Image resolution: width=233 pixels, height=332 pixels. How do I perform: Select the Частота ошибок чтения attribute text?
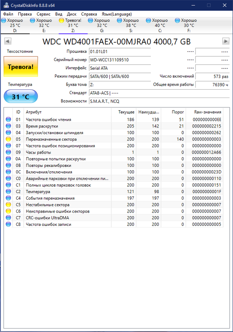click(x=49, y=120)
